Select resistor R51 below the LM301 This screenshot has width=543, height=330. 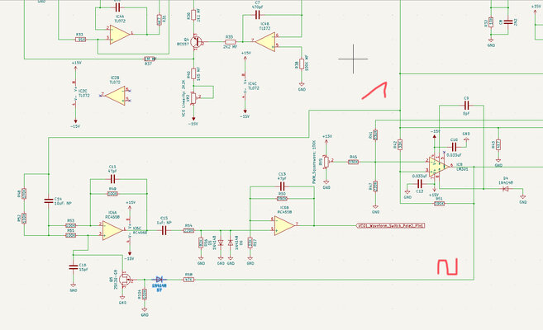pyautogui.click(x=439, y=204)
